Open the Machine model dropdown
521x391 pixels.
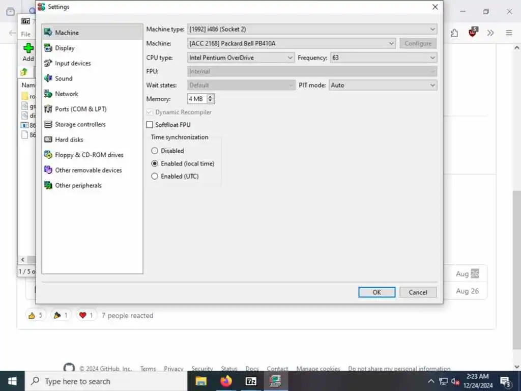click(292, 43)
